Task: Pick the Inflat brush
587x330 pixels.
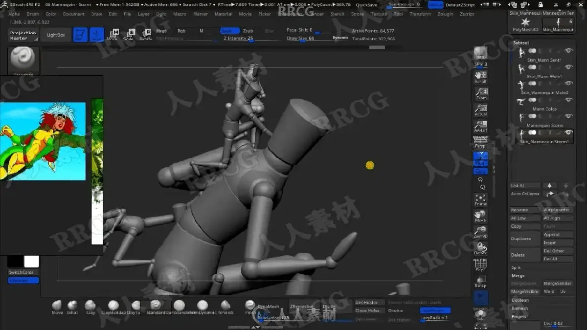Action: 72,307
